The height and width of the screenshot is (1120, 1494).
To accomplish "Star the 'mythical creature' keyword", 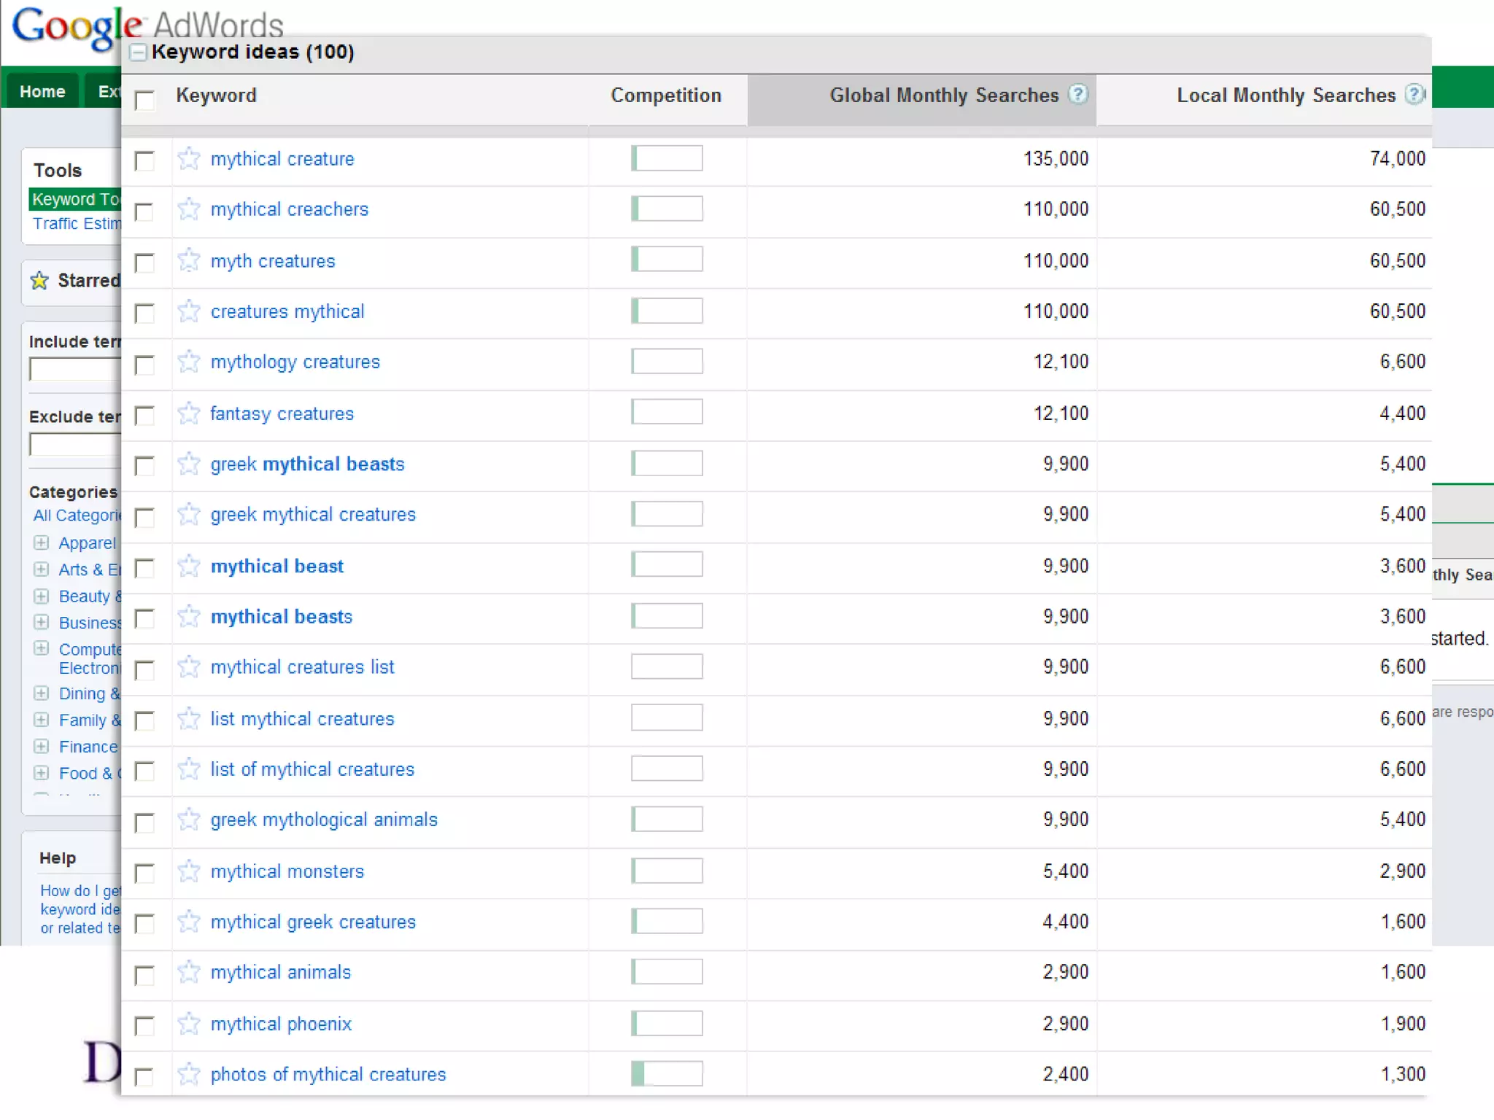I will pyautogui.click(x=189, y=158).
